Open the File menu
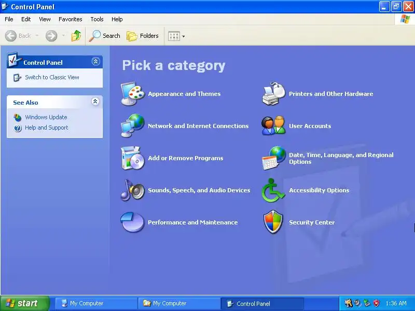This screenshot has width=415, height=311. (x=9, y=19)
